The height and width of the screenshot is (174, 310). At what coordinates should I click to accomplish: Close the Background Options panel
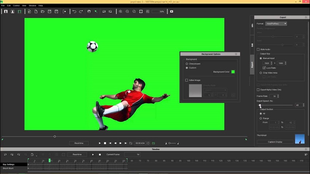236,54
